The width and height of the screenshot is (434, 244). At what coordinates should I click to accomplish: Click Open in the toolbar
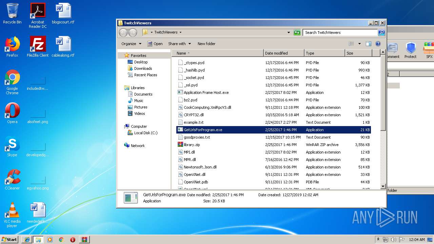(x=155, y=44)
